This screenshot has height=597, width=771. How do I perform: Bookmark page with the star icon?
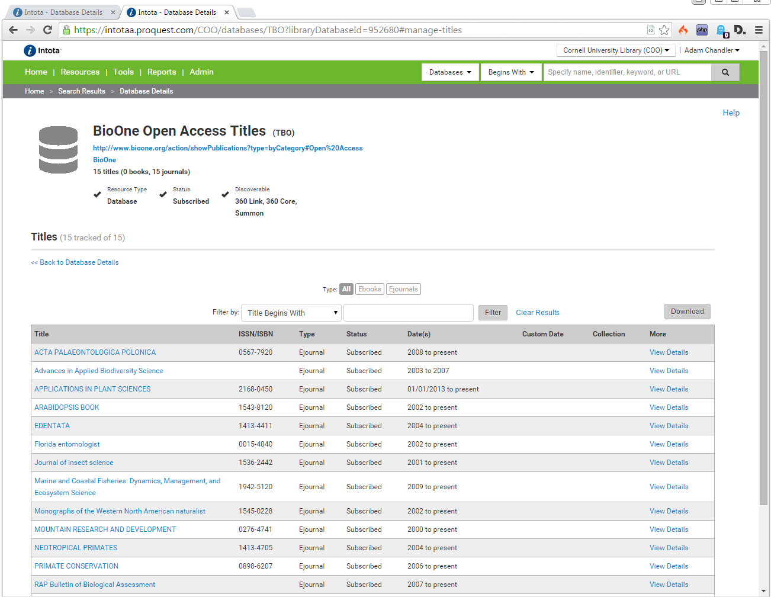click(x=664, y=30)
